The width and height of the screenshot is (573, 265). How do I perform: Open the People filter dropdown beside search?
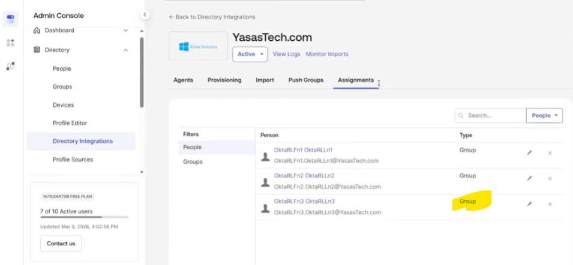pyautogui.click(x=544, y=115)
